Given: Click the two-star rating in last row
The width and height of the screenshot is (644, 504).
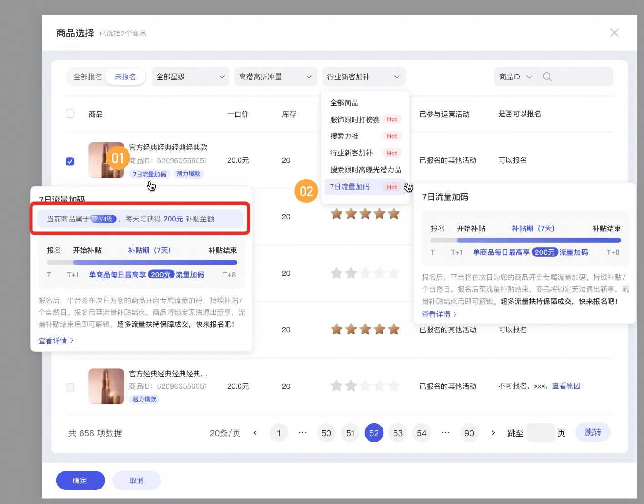Looking at the screenshot, I should click(x=365, y=386).
